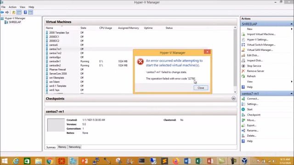Open Word from the taskbar
This screenshot has width=294, height=165.
187,161
